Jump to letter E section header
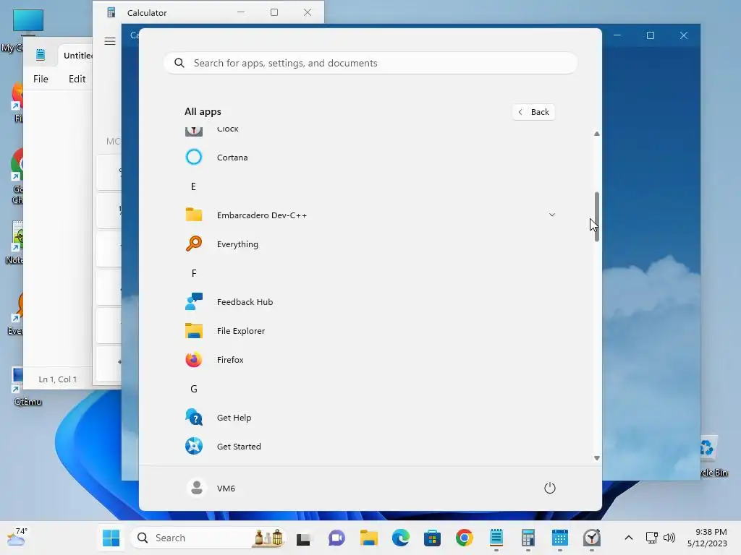741x555 pixels. click(193, 186)
